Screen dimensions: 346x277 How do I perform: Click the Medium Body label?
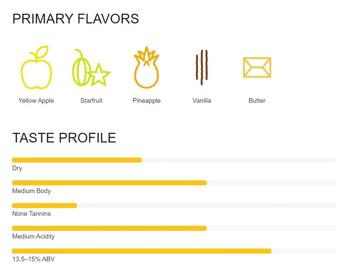[x=31, y=191]
